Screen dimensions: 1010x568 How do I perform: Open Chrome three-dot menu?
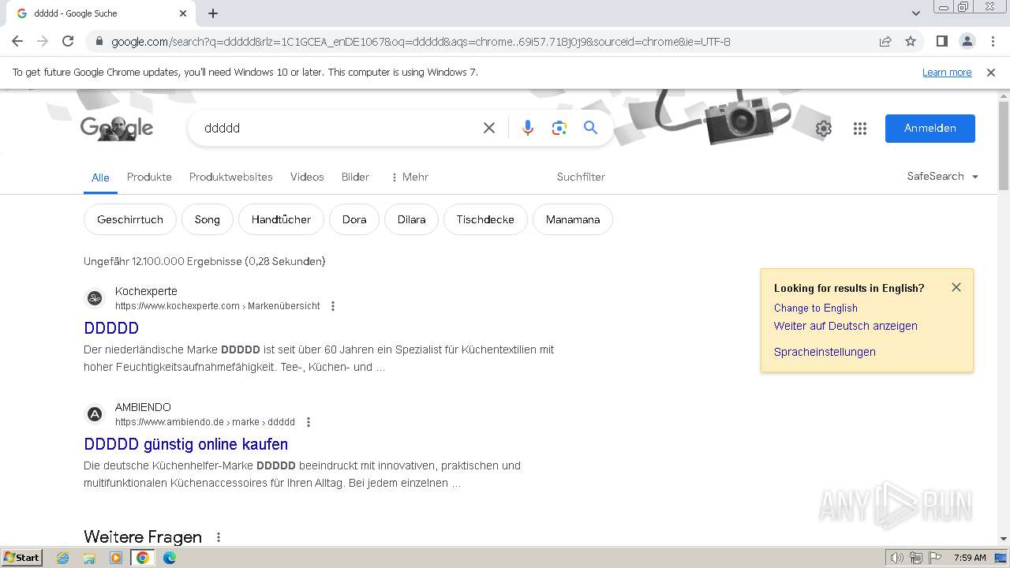[992, 41]
